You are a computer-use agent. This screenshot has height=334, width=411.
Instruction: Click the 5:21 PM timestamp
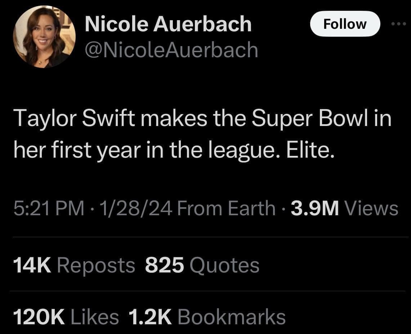(48, 208)
